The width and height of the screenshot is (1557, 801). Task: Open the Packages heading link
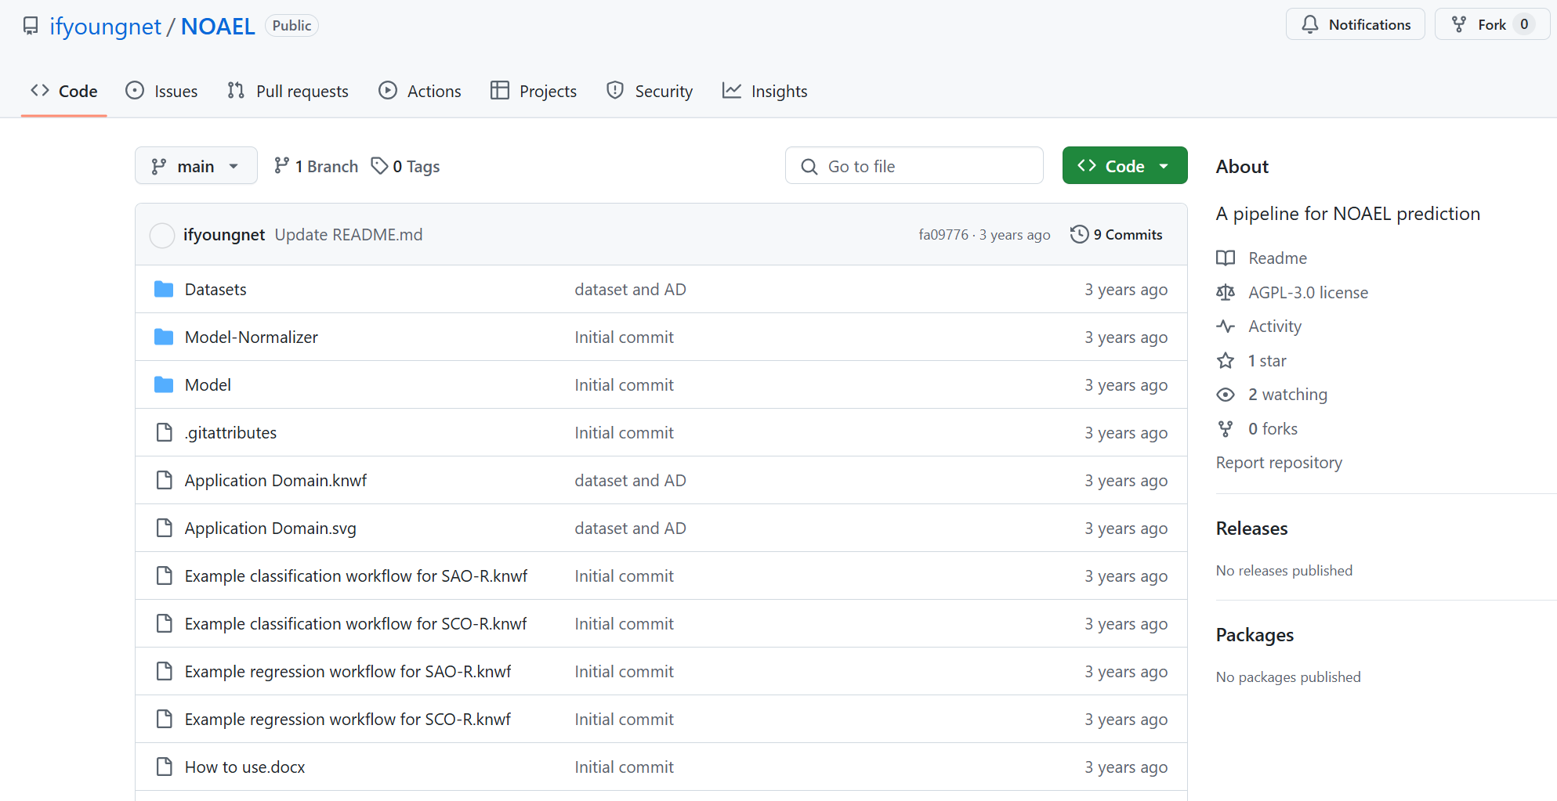click(1255, 635)
